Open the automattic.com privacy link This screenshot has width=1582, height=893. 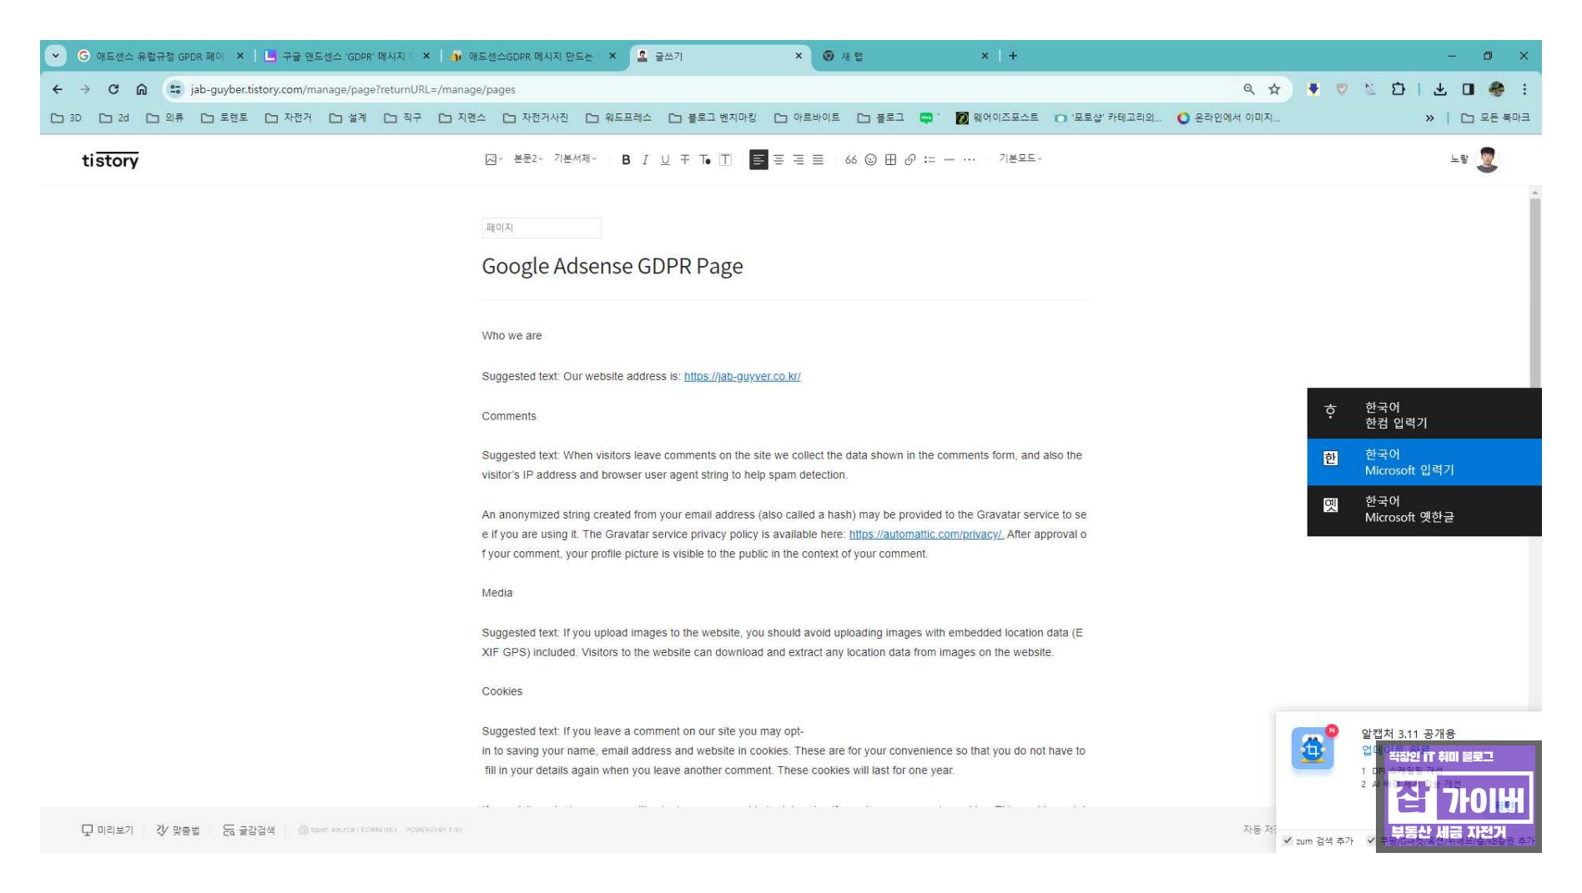click(926, 534)
